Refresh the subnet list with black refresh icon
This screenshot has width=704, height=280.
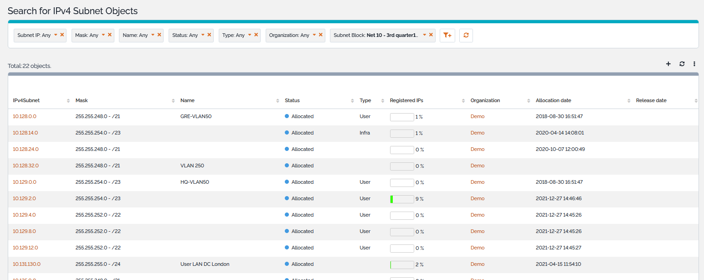click(682, 64)
